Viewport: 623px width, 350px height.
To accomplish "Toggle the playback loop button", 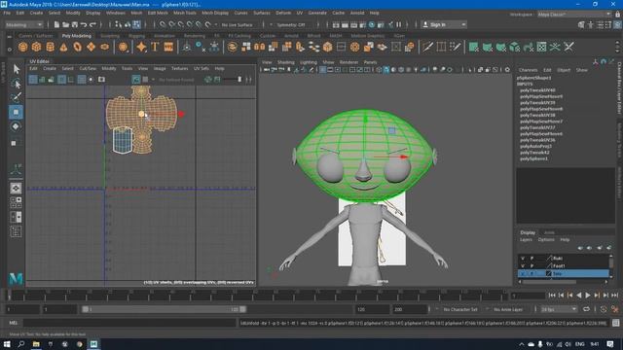I will (x=586, y=309).
